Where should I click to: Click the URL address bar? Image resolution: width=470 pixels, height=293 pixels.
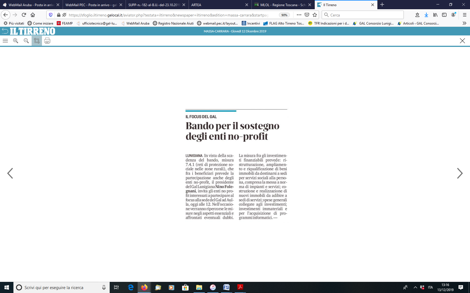[x=168, y=15]
